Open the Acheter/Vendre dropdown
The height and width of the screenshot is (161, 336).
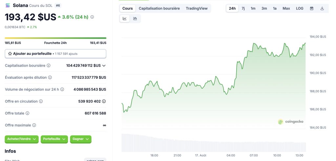tap(22, 139)
